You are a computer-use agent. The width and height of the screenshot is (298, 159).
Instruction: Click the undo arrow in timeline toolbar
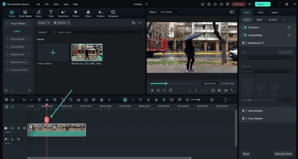click(24, 100)
